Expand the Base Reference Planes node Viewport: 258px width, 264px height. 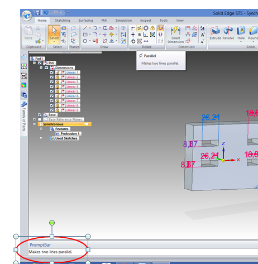34,119
